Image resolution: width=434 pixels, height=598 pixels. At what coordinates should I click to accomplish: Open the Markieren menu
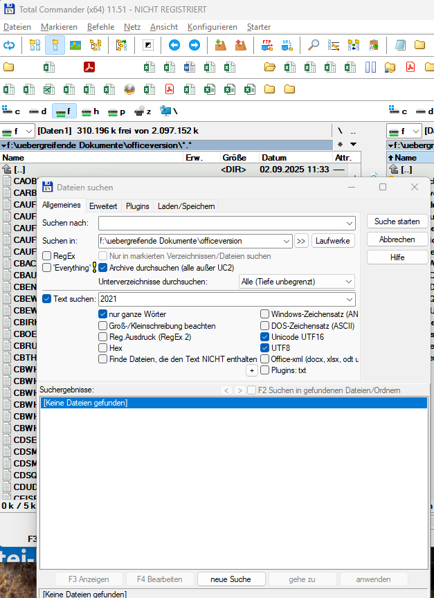pos(59,27)
